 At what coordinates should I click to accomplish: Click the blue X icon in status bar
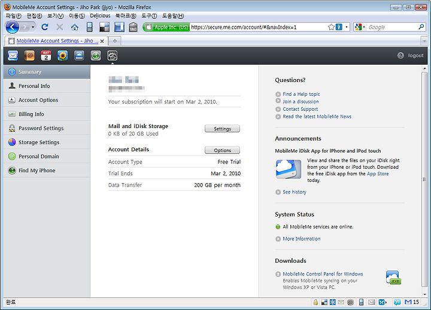tap(382, 302)
